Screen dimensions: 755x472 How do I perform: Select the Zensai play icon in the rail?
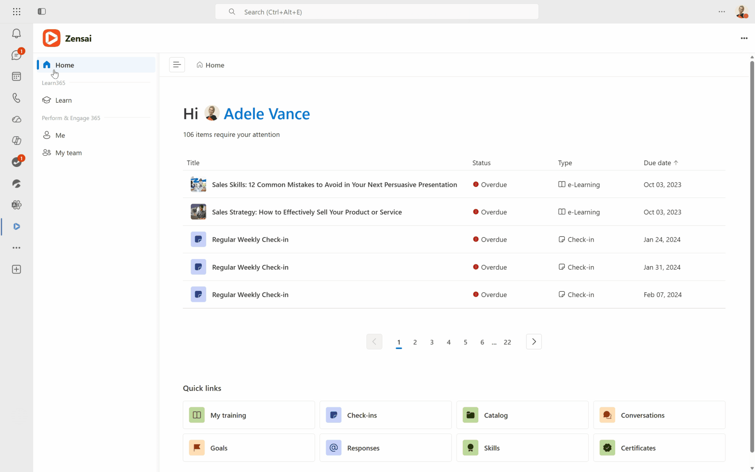point(16,226)
